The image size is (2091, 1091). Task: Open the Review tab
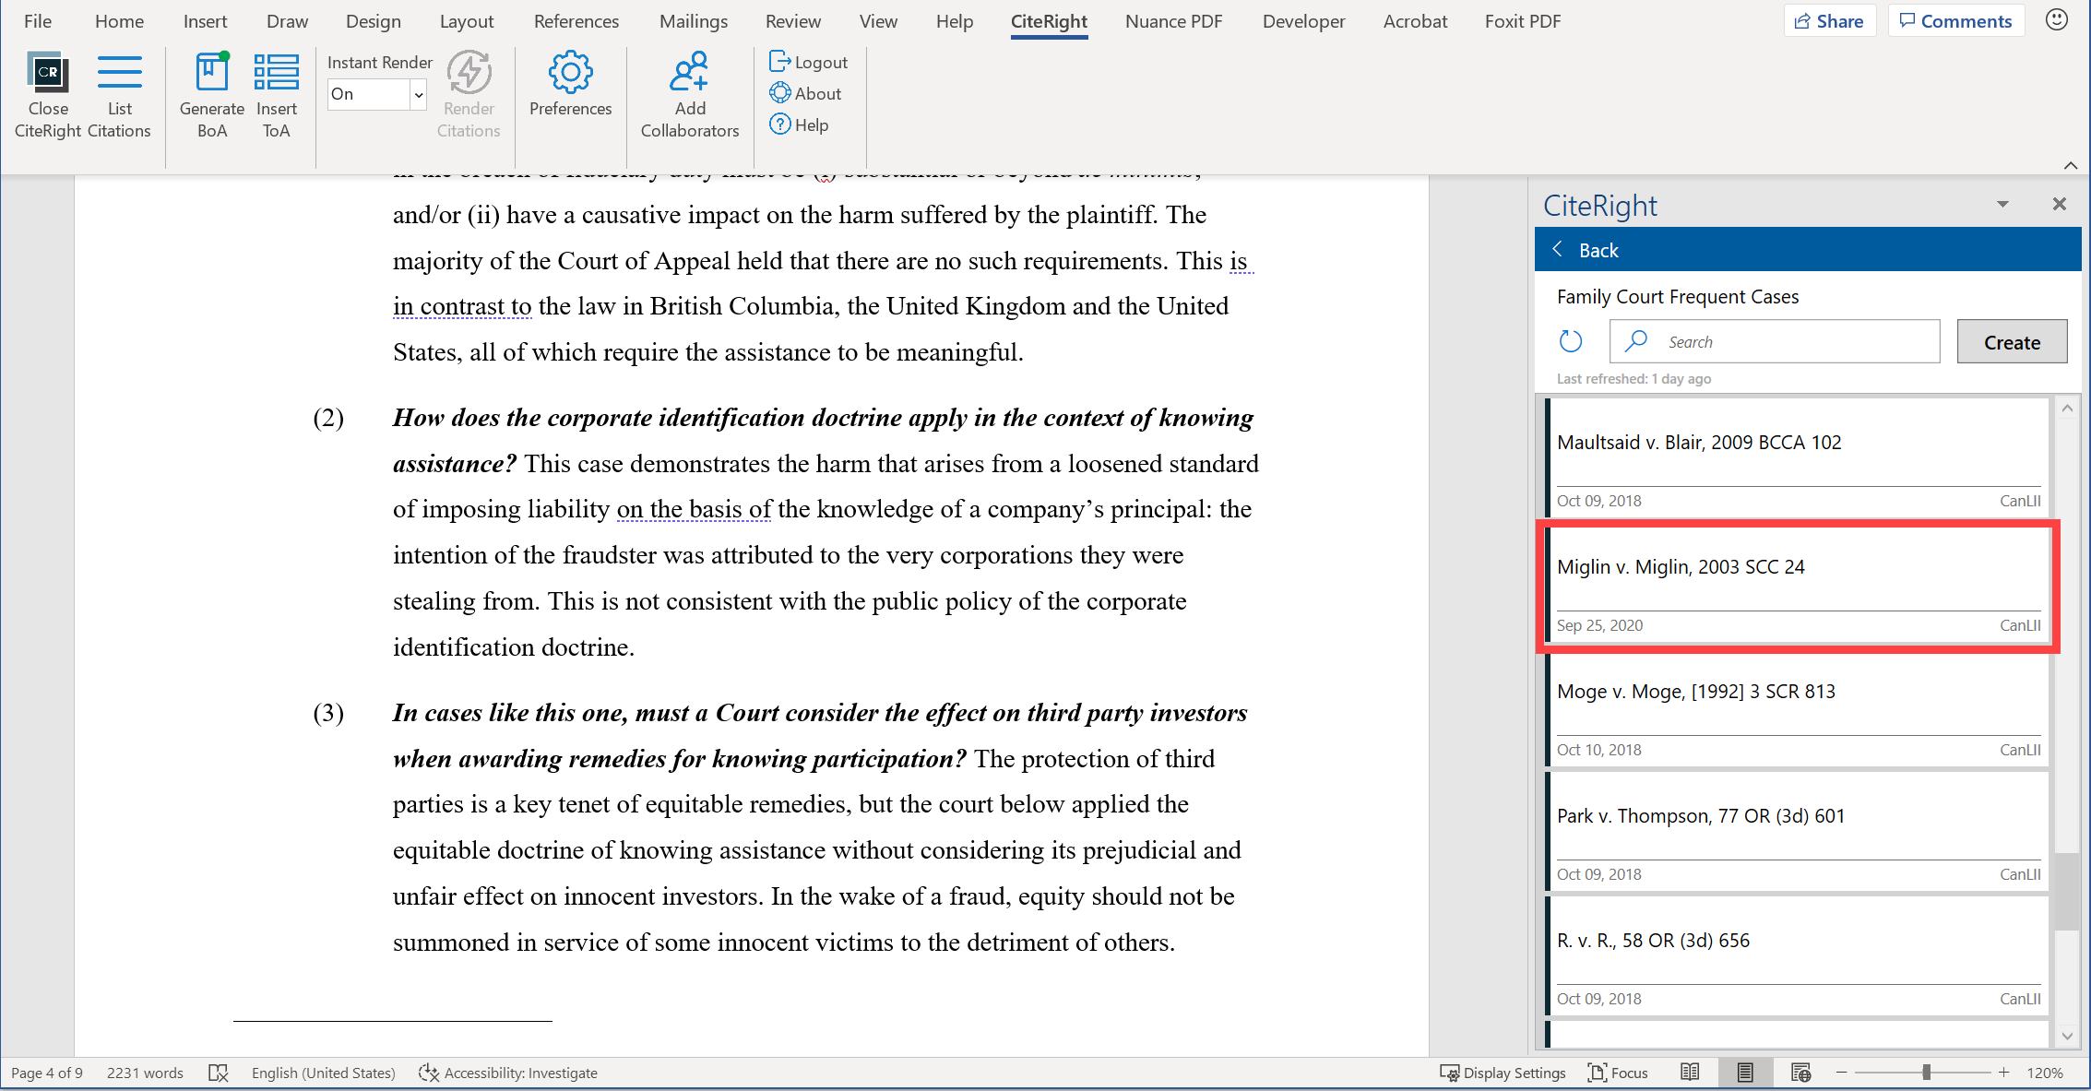[x=792, y=21]
